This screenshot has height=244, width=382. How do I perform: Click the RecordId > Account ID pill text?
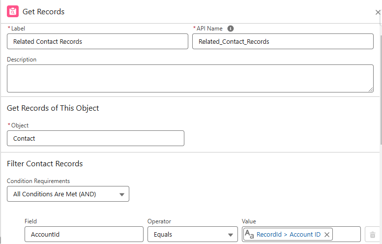tap(289, 235)
